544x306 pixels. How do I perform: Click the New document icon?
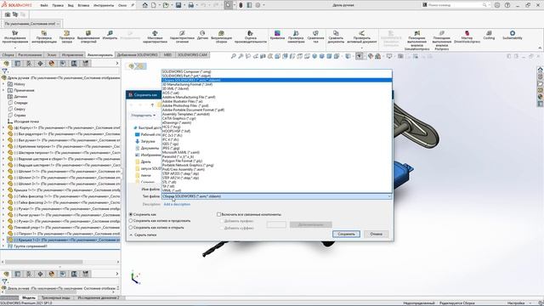coord(153,5)
